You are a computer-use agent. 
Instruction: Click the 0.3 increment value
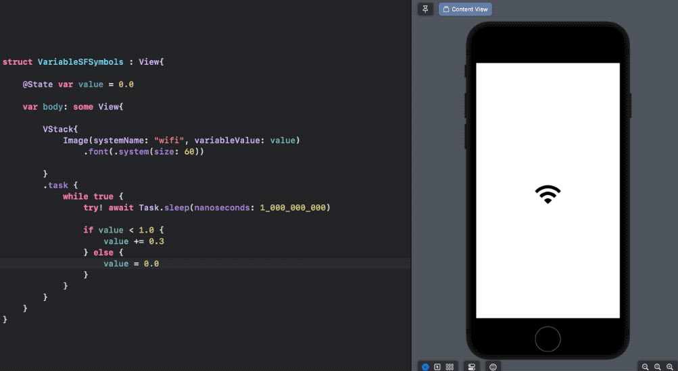pyautogui.click(x=157, y=241)
